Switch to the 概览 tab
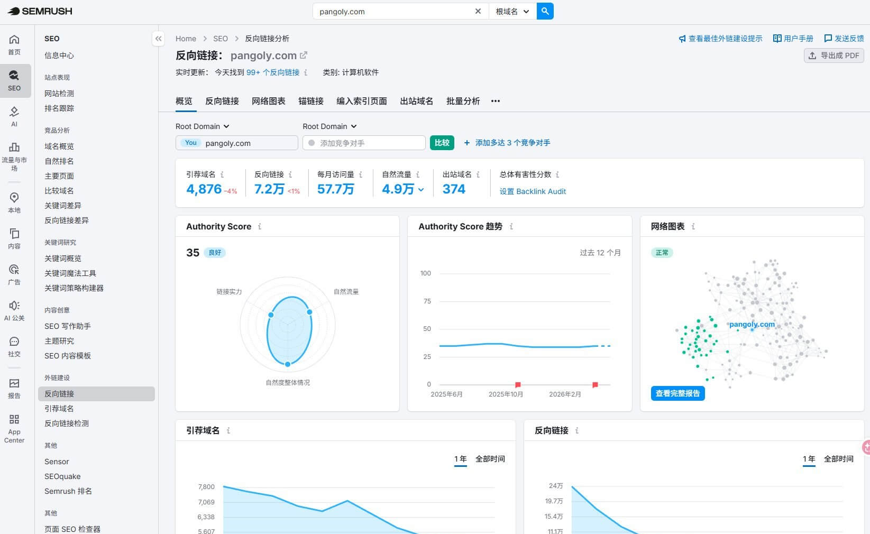The height and width of the screenshot is (534, 870). tap(184, 101)
